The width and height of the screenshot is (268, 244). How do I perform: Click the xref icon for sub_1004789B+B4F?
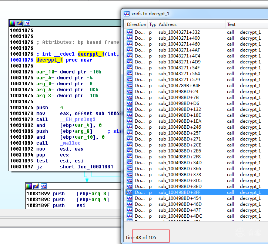(x=130, y=85)
